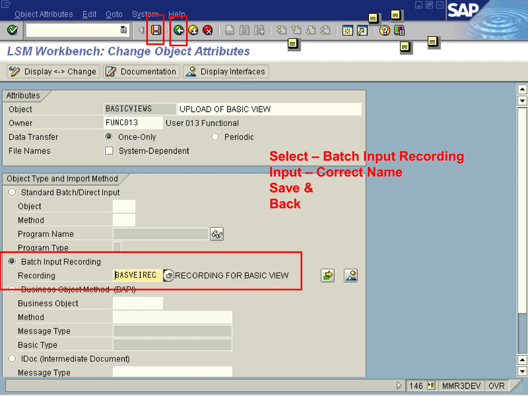This screenshot has width=528, height=396.
Task: Click the Create Shortcut icon
Action: (x=362, y=30)
